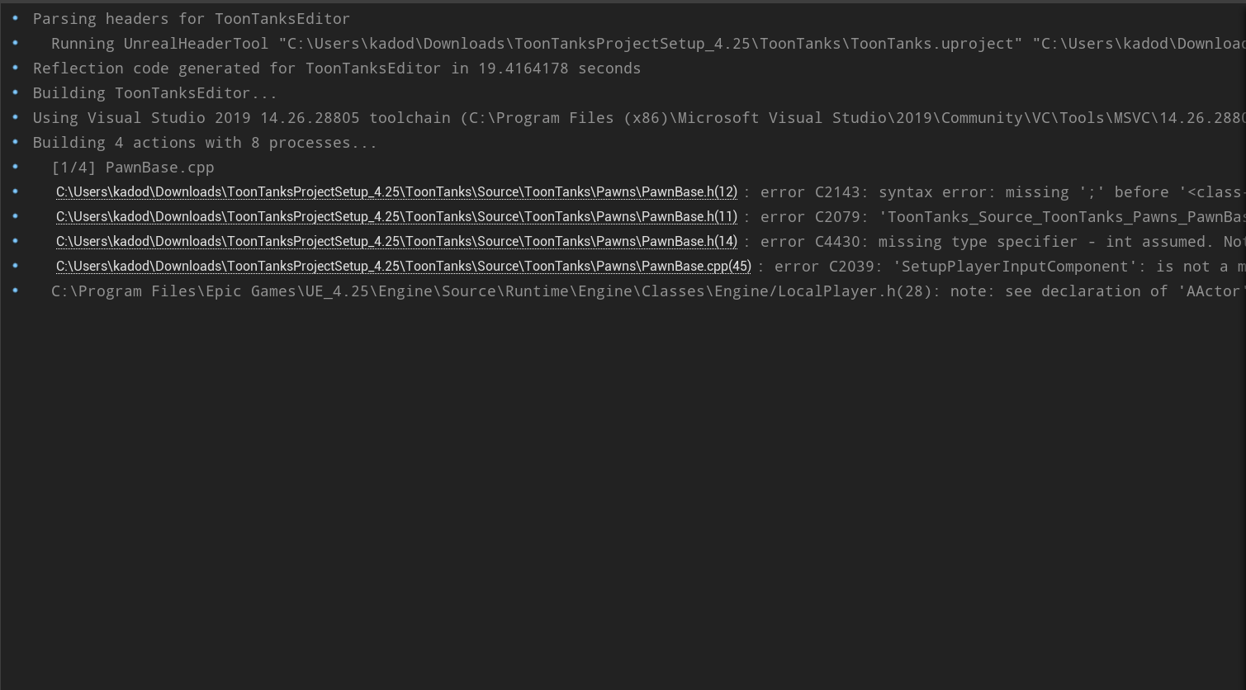Click the bullet beside "Building ToonTanksEditor..."
1246x690 pixels.
(x=15, y=92)
